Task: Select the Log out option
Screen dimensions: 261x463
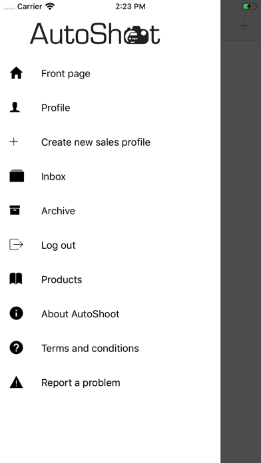Action: (x=111, y=245)
